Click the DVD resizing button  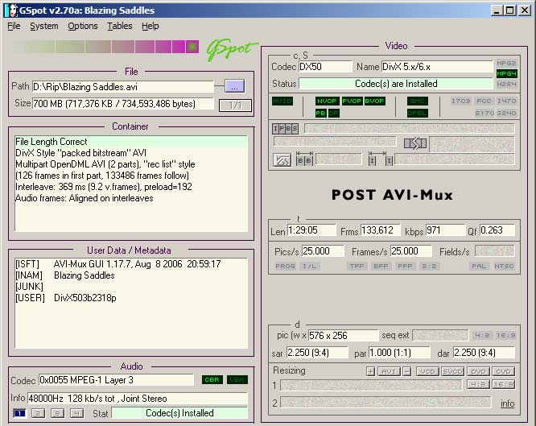pyautogui.click(x=478, y=371)
